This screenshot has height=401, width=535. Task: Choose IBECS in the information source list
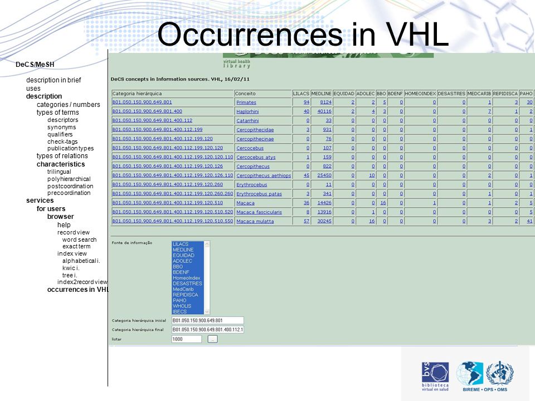coord(180,311)
